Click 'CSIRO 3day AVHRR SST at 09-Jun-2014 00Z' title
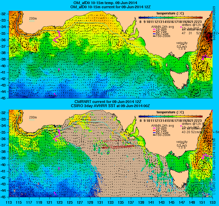The image size is (219, 206). pos(110,106)
